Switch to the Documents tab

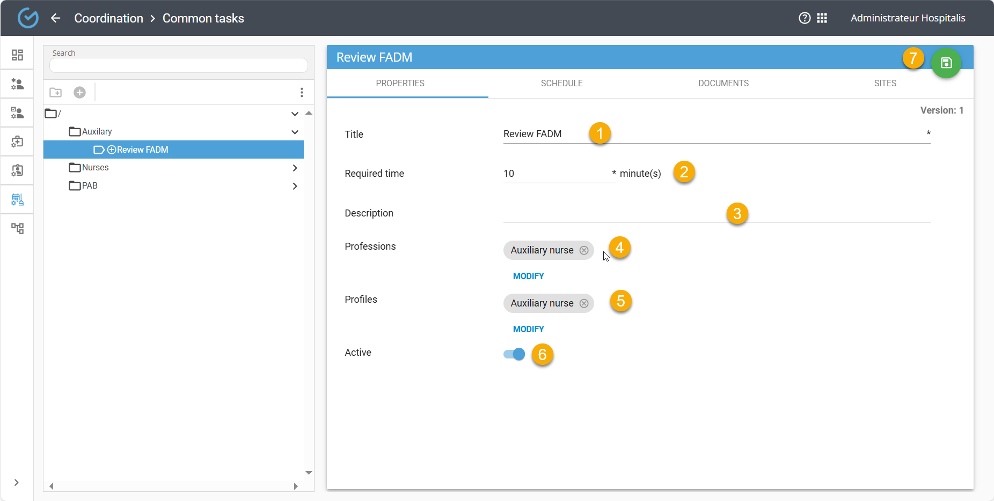pos(723,84)
